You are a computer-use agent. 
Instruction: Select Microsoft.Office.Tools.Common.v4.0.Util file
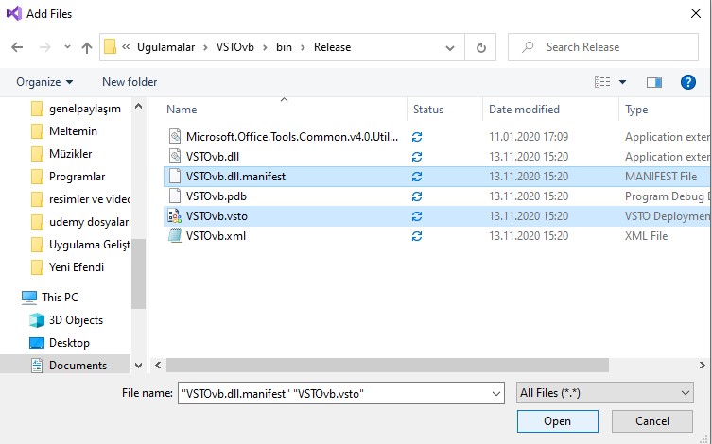coord(292,137)
